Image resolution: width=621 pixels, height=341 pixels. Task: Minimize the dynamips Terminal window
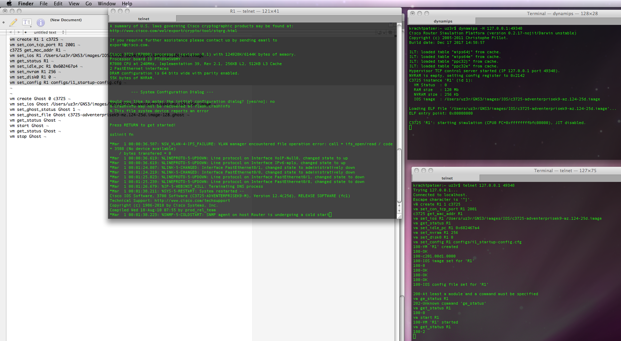coord(420,13)
